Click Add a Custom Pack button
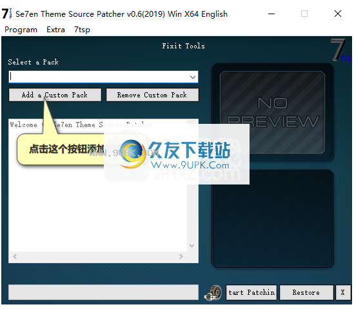The image size is (354, 309). pos(55,95)
